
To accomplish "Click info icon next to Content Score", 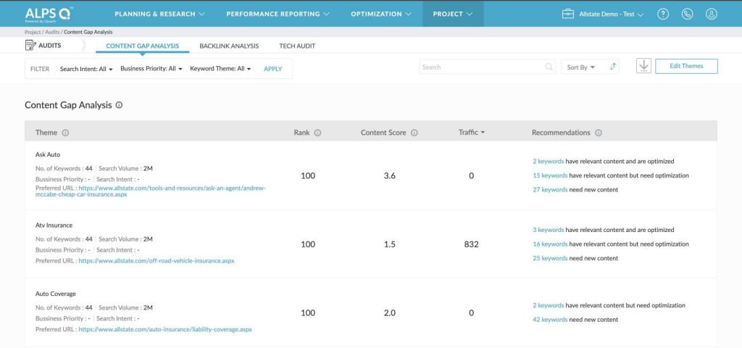I will coord(414,133).
